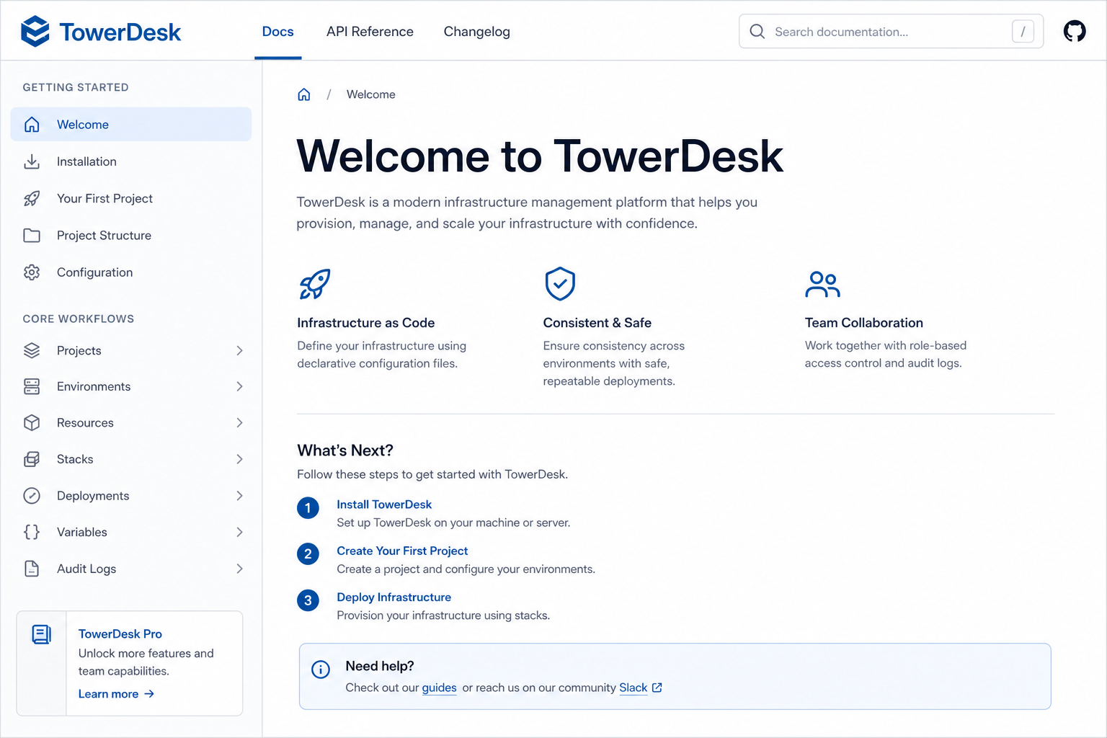
Task: Click Learn more in TowerDesk Pro card
Action: pos(116,694)
